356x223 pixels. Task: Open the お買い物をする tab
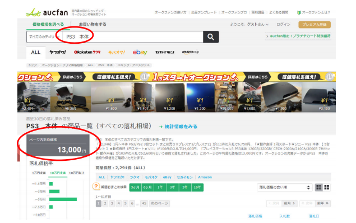click(93, 24)
